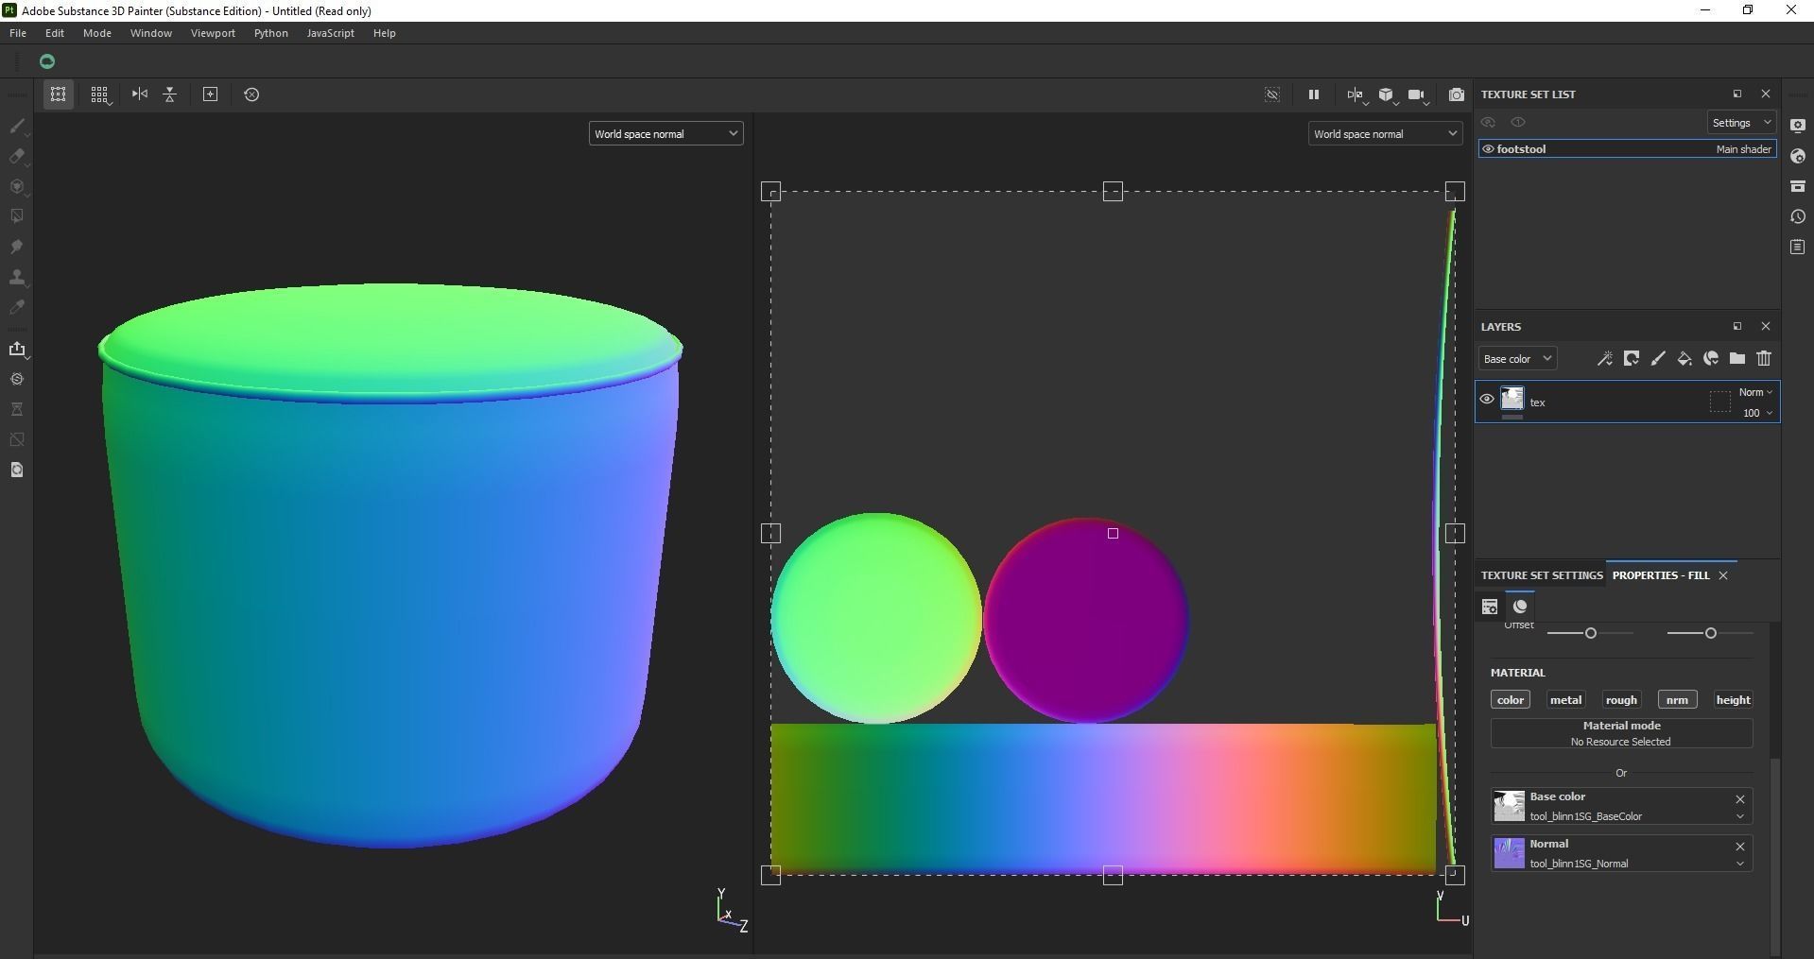Select the Projection tool
Viewport: 1814px width, 959px height.
[17, 186]
